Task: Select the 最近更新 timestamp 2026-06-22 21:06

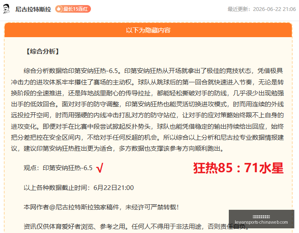Action: click(261, 9)
